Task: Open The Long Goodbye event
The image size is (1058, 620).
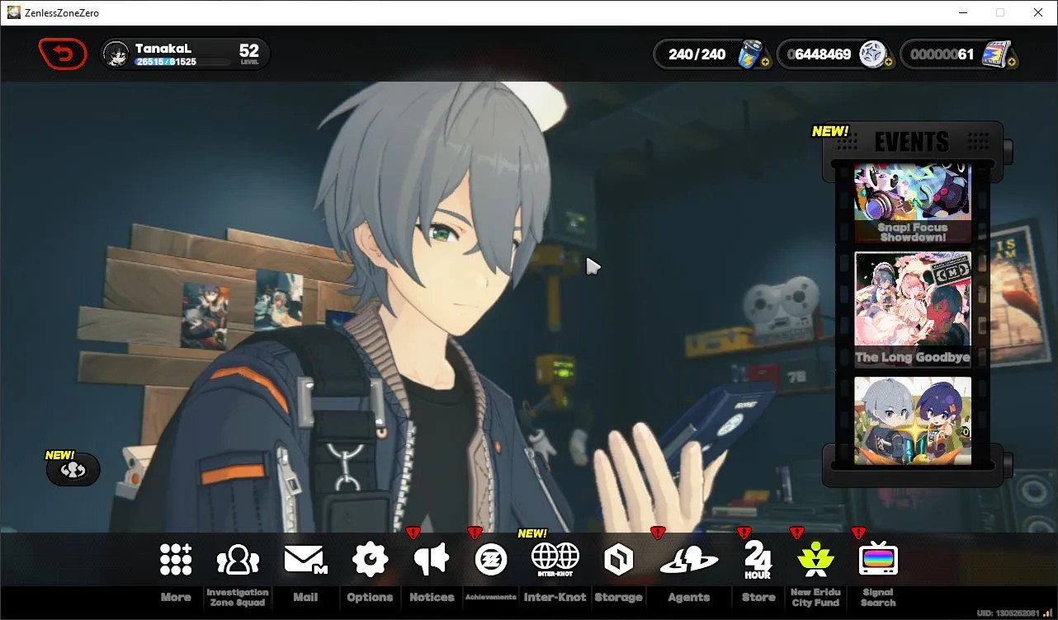Action: click(913, 309)
